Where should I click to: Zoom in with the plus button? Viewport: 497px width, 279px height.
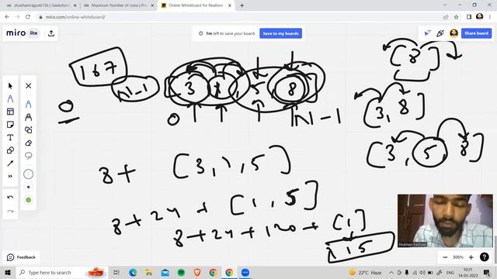tap(471, 257)
